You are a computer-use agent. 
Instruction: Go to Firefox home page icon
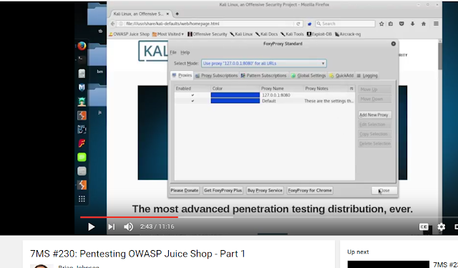(424, 24)
